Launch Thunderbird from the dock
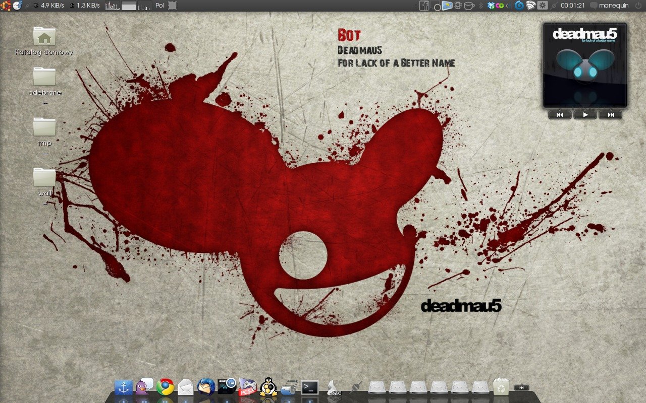Screen dimensions: 646x403 click(206, 387)
